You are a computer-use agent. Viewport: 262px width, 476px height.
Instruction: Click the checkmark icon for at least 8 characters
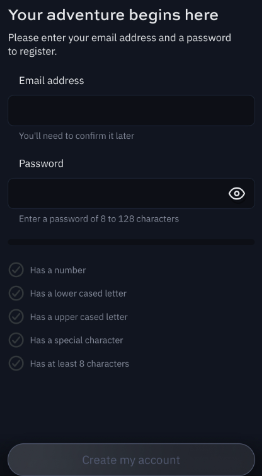pyautogui.click(x=16, y=364)
